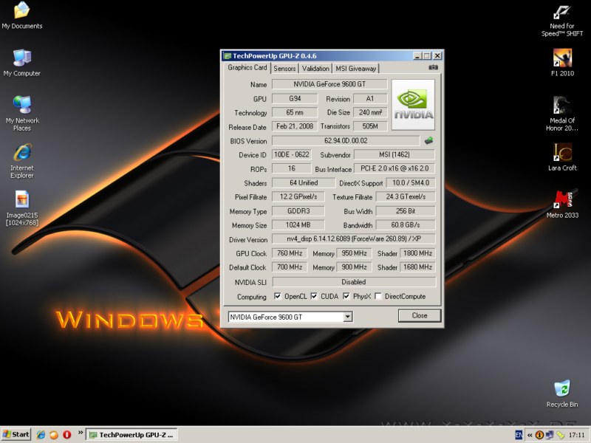Click the NVIDIA logo image
Viewport: 591px width, 443px height.
point(413,105)
